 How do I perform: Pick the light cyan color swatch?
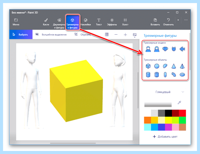click(x=148, y=127)
